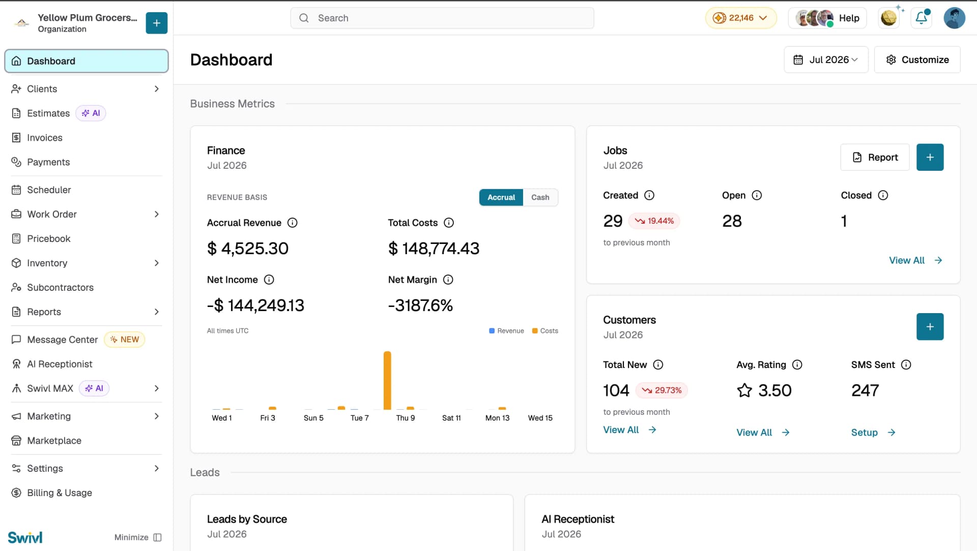The height and width of the screenshot is (551, 977).
Task: Click the tall orange cost bar in chart
Action: pos(387,380)
